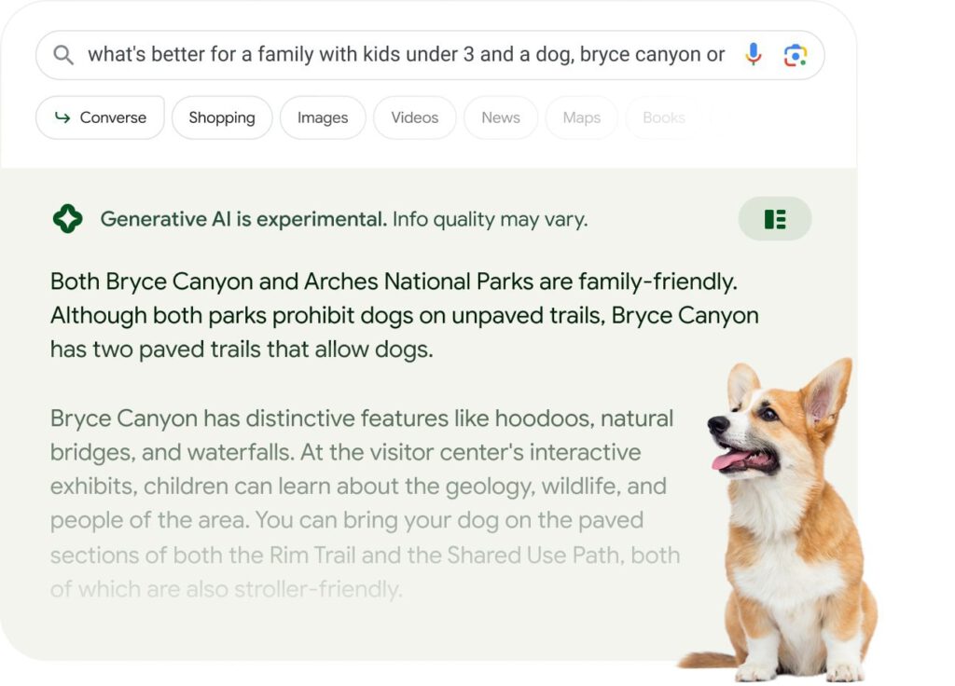Click inside the search query field
955x686 pixels.
[x=401, y=54]
